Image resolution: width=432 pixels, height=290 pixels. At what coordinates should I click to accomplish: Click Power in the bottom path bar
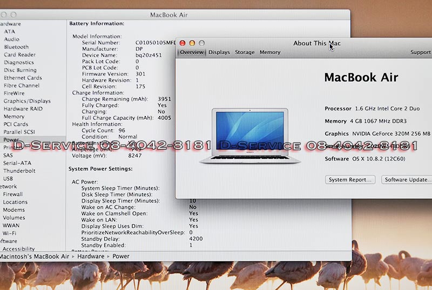120,257
